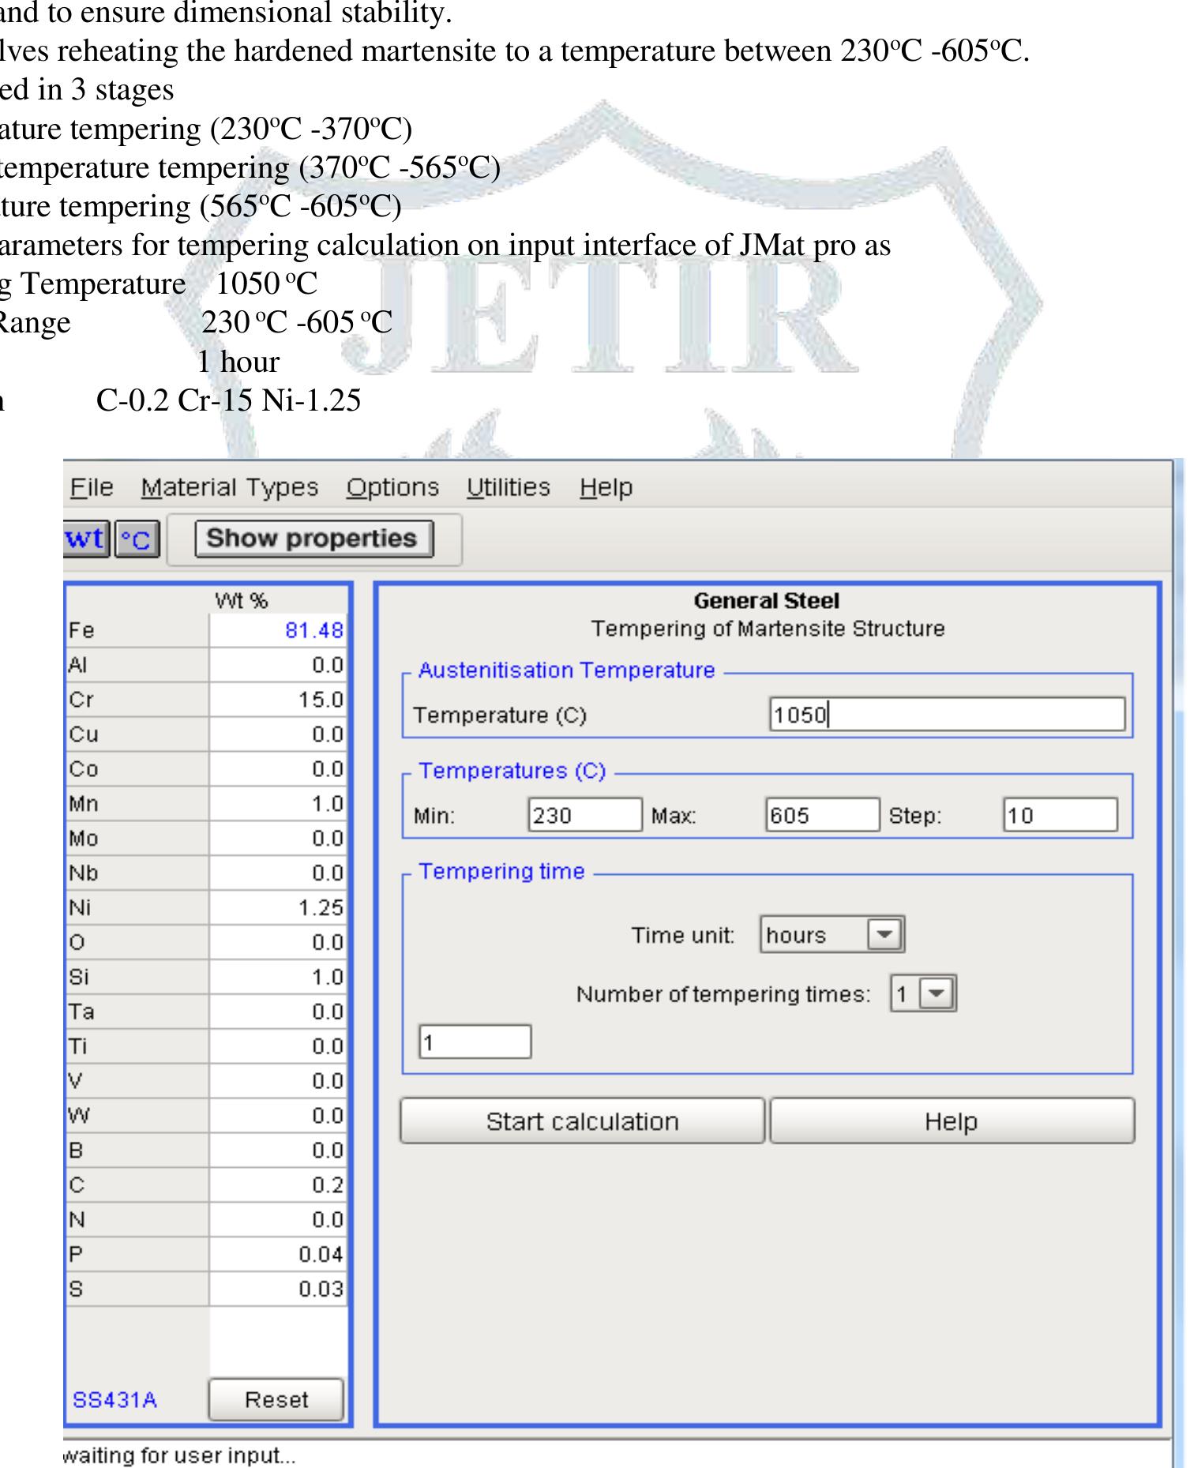Image resolution: width=1190 pixels, height=1468 pixels.
Task: Select the V value cell
Action: click(278, 1081)
